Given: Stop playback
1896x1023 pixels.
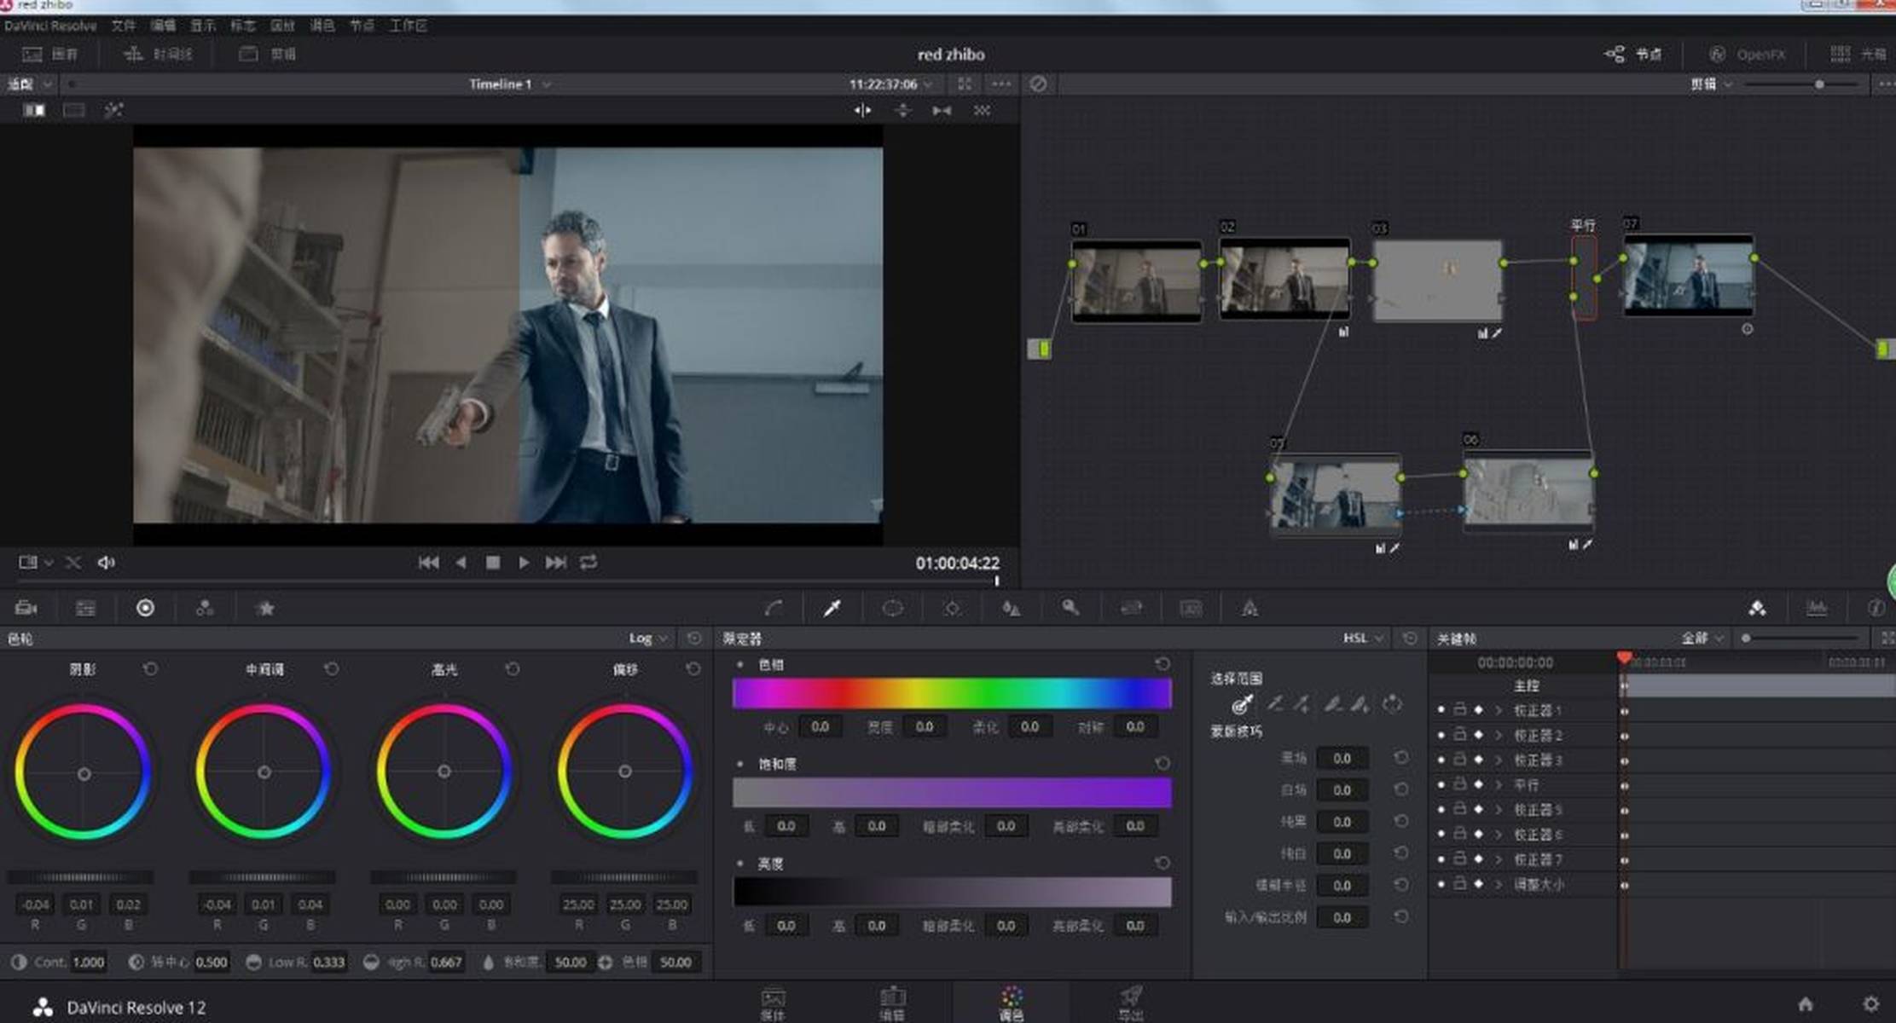Looking at the screenshot, I should click(x=492, y=563).
